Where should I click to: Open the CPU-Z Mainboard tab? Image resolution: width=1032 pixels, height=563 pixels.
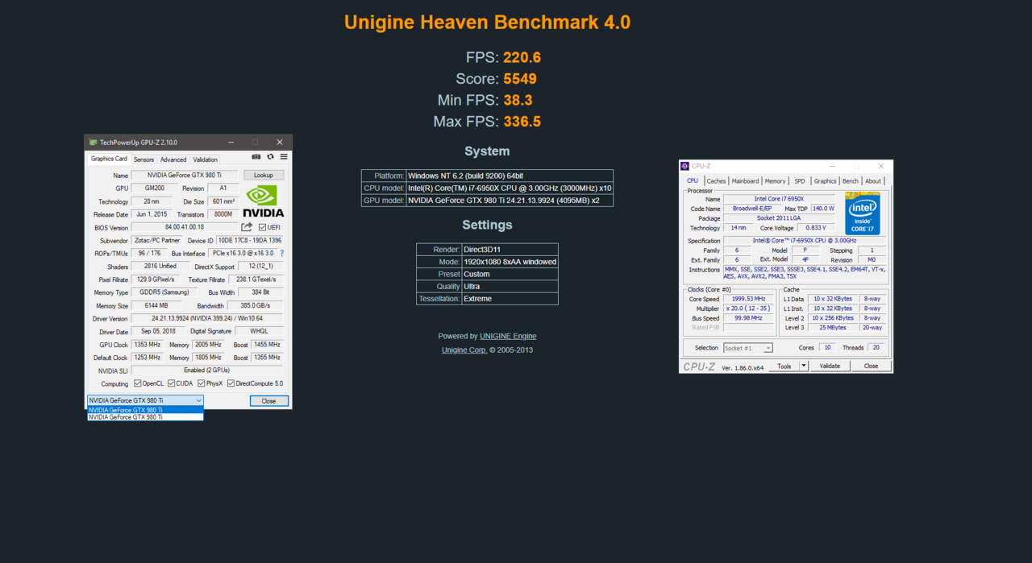tap(745, 181)
